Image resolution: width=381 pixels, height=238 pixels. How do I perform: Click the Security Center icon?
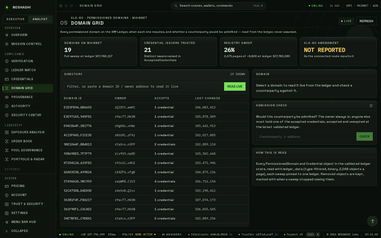(x=7, y=115)
